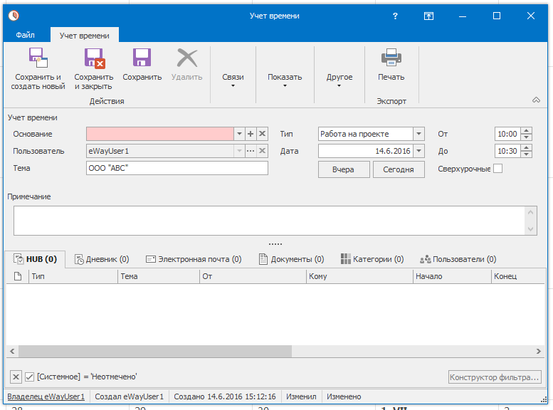Click the document column header icon
Viewport: 553px width, 410px height.
pyautogui.click(x=18, y=276)
